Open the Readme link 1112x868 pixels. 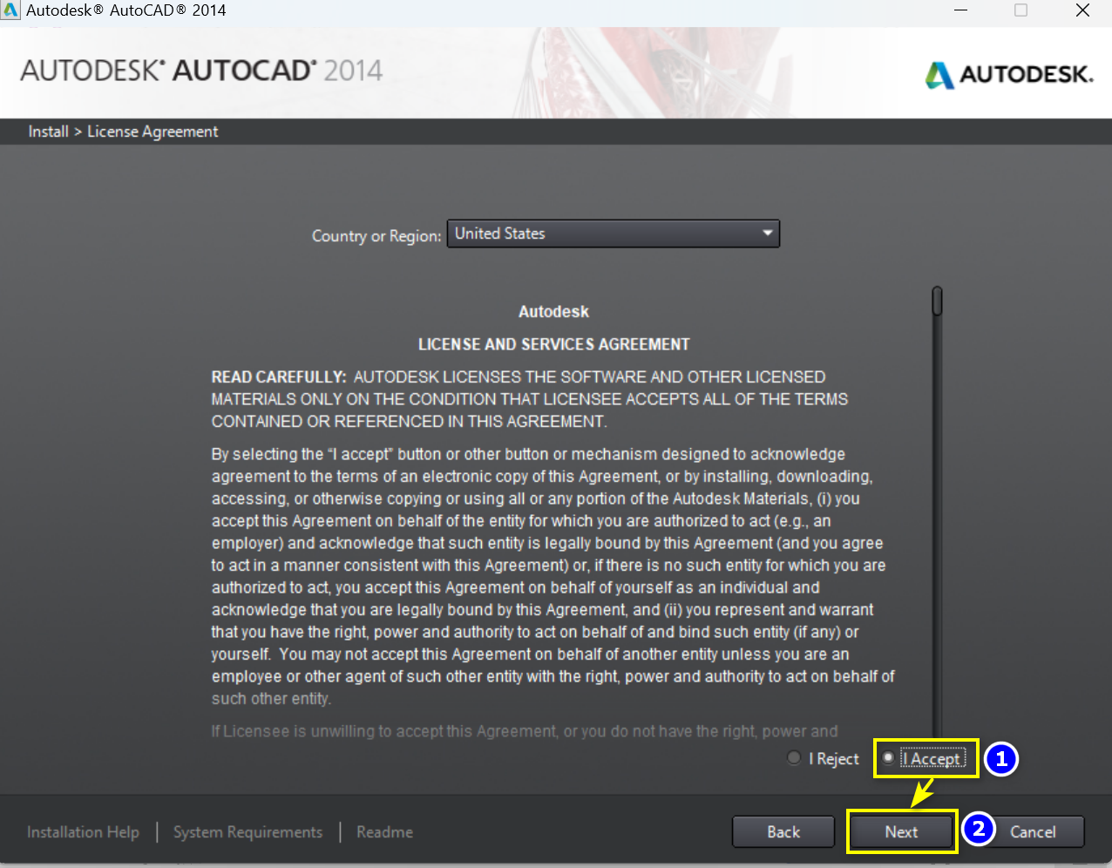(x=384, y=832)
